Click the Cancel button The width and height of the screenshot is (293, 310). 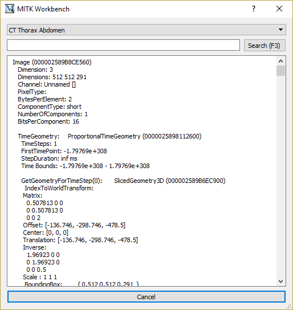[x=146, y=296]
